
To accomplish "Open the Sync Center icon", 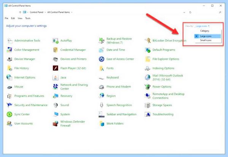I will click(9, 114).
